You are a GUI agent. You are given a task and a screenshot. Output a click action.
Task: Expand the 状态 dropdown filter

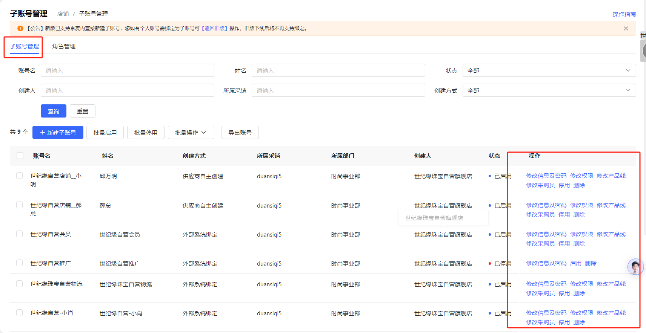tap(549, 70)
